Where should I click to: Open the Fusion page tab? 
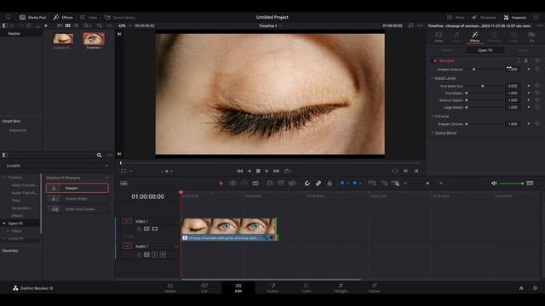click(x=272, y=287)
